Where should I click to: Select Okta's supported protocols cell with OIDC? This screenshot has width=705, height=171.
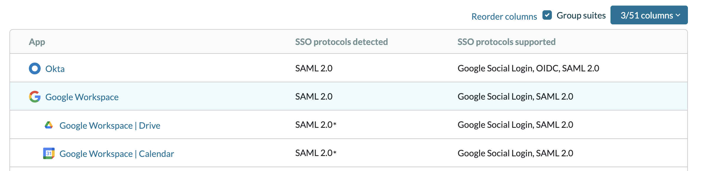(x=528, y=68)
